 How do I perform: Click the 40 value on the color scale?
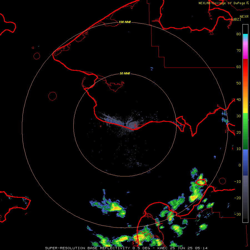[x=239, y=100]
